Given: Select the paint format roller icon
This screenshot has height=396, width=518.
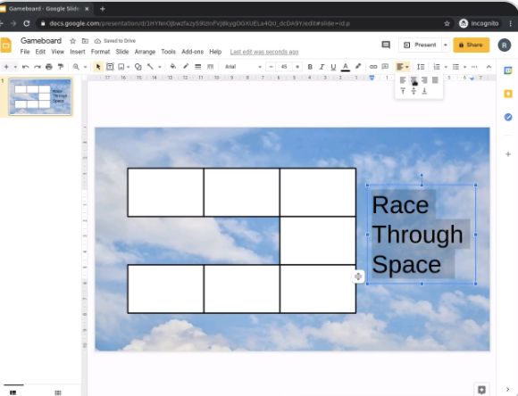Looking at the screenshot, I should (61, 67).
